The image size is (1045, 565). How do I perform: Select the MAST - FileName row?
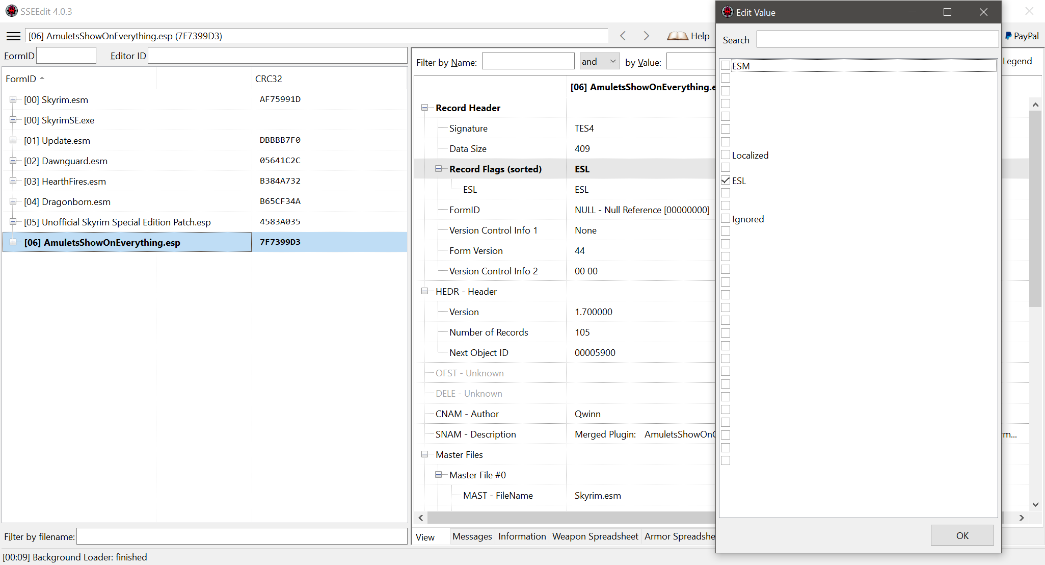[x=566, y=495]
